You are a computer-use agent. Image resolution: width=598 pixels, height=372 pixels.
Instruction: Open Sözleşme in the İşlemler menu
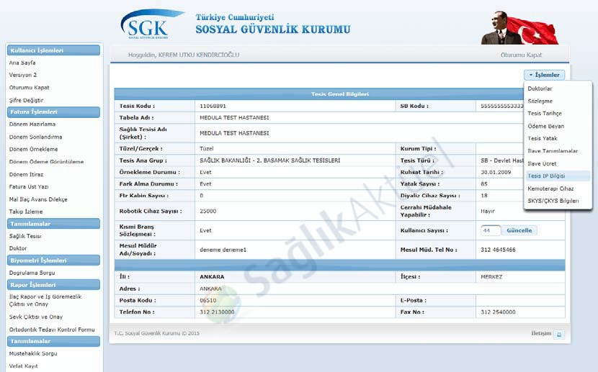540,101
